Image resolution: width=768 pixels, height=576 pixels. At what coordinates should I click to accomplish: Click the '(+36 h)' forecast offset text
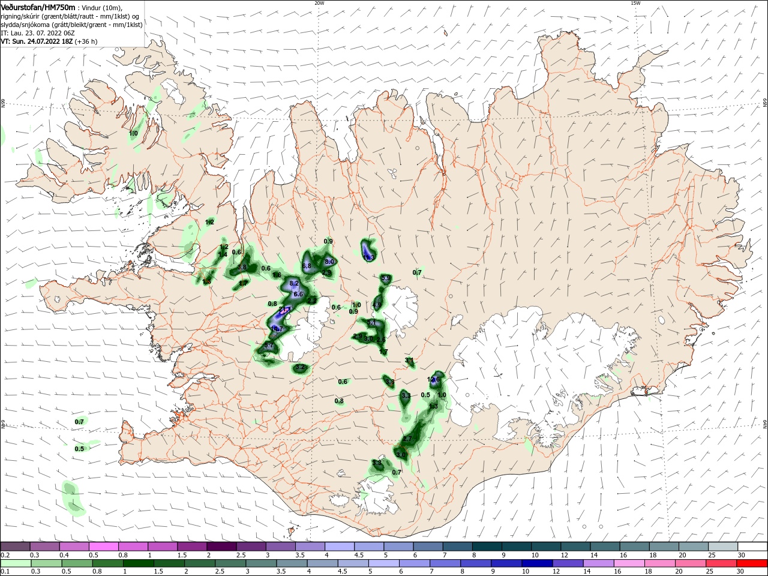(x=86, y=41)
